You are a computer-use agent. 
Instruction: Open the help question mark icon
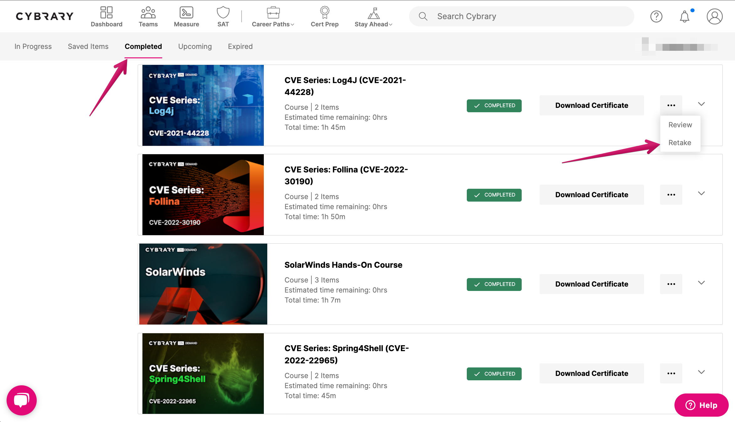click(x=656, y=16)
